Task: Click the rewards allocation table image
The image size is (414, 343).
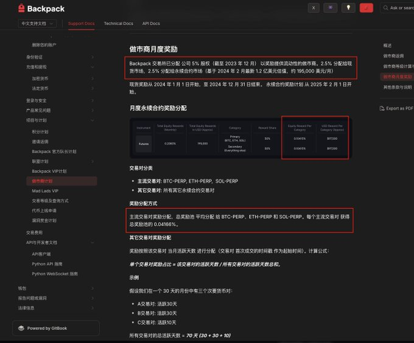Action: 240,138
